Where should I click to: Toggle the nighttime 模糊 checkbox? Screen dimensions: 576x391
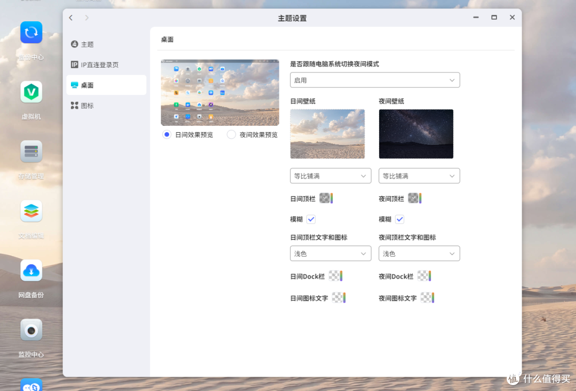point(399,219)
